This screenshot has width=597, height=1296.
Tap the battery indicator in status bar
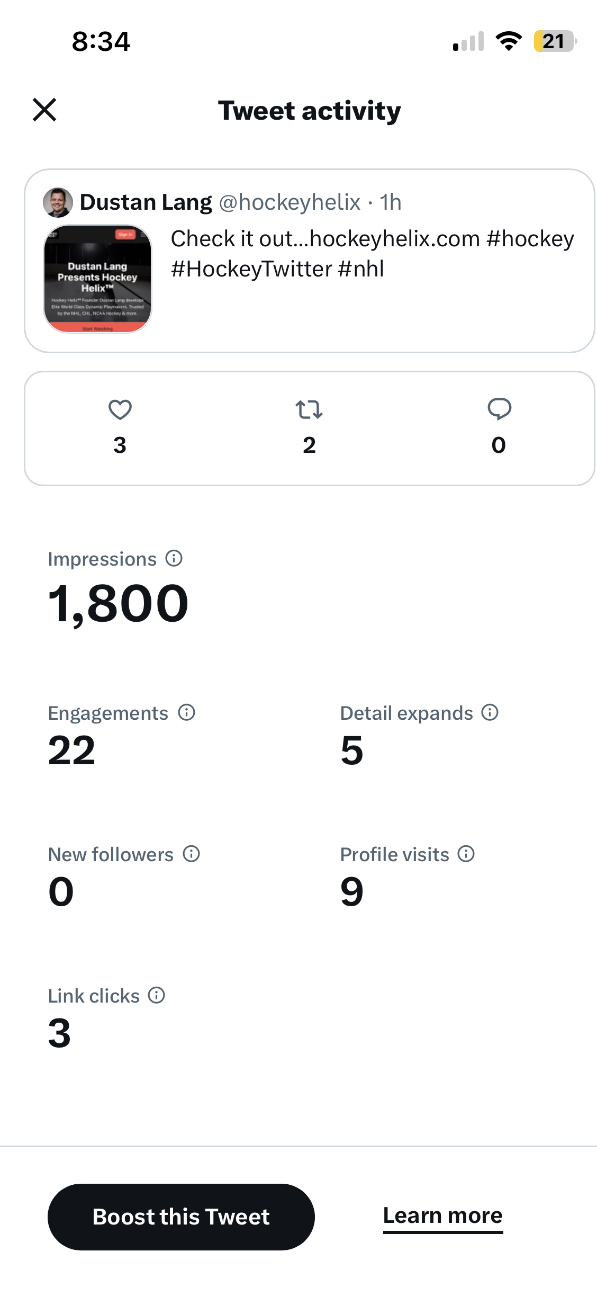click(554, 41)
